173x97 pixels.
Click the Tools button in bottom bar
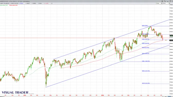pyautogui.click(x=166, y=96)
